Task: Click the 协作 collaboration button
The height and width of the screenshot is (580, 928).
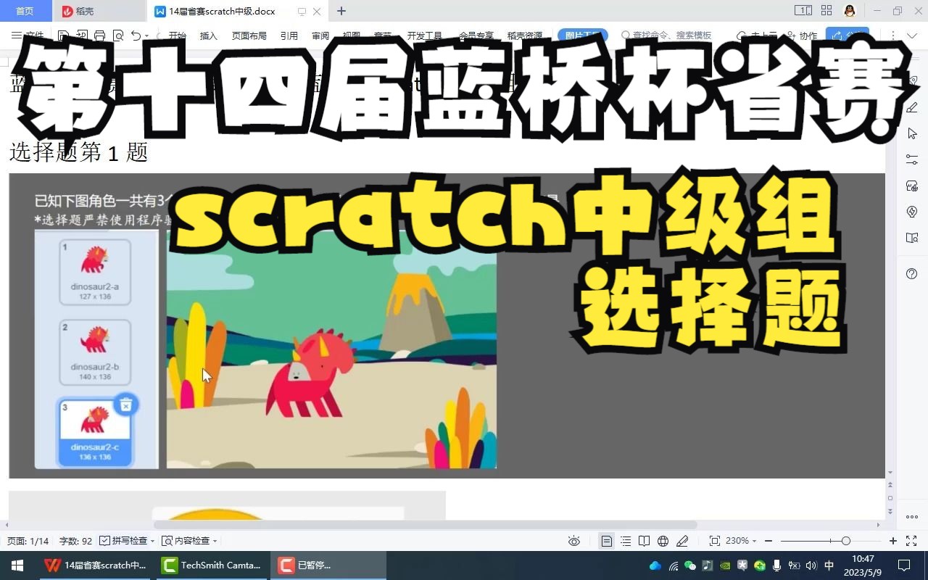Action: point(808,35)
